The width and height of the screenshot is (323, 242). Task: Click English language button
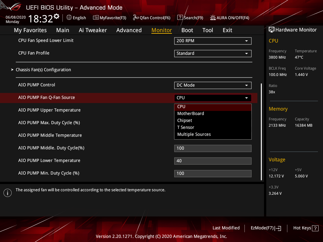point(76,18)
